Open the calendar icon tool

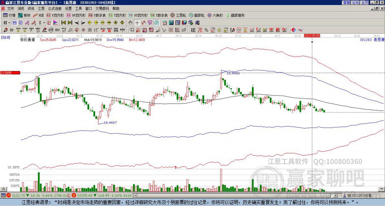click(165, 23)
